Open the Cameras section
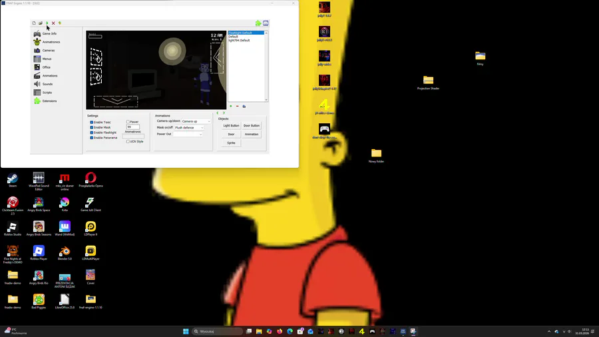The width and height of the screenshot is (599, 337). pyautogui.click(x=45, y=51)
